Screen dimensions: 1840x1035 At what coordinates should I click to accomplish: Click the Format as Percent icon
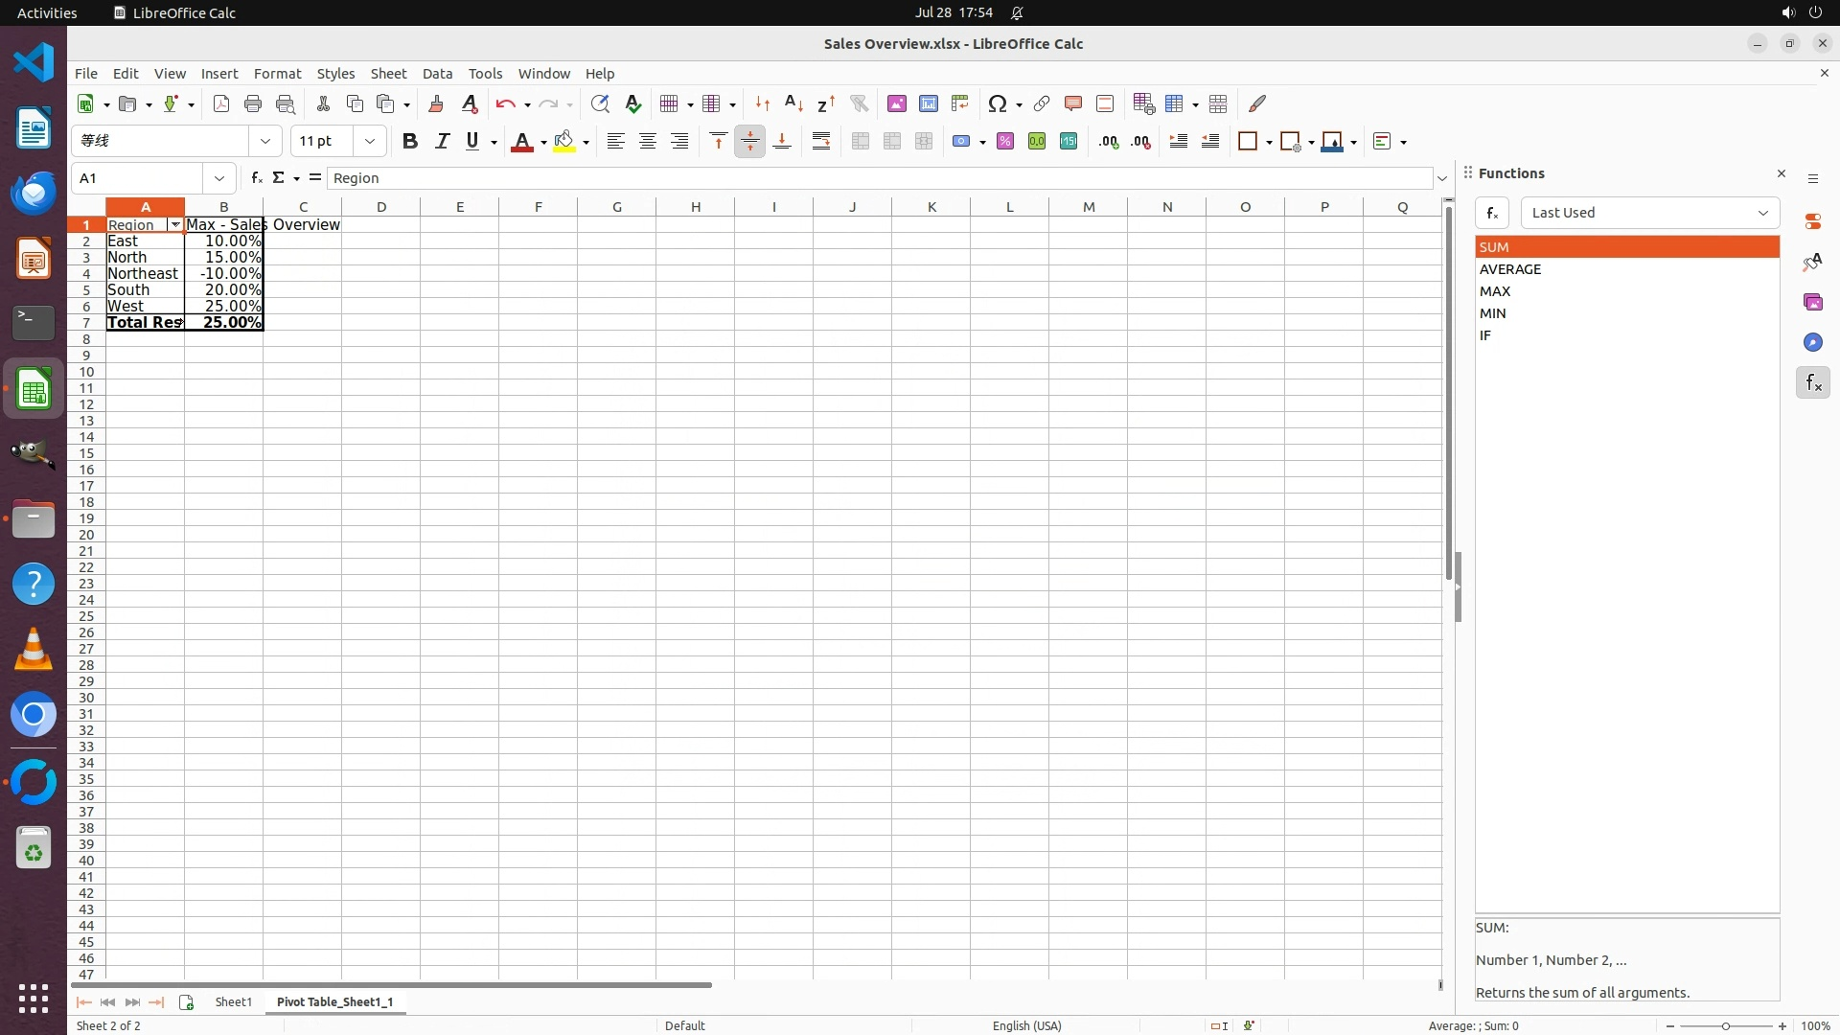coord(1004,141)
